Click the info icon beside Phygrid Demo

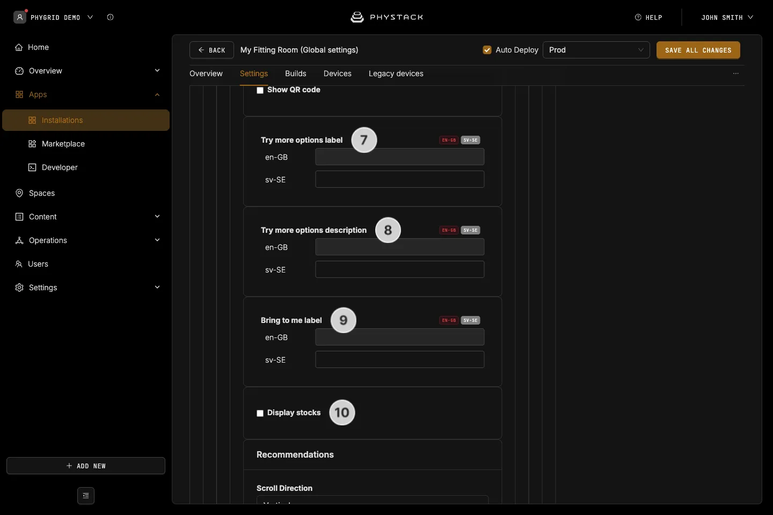coord(110,17)
